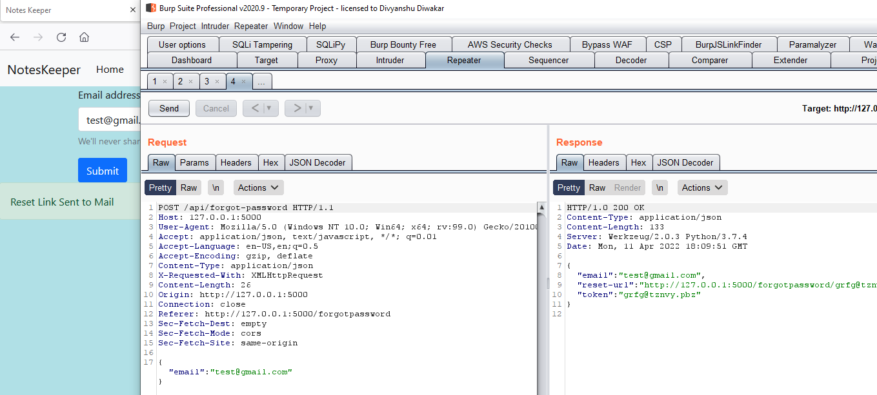Switch to the SQLiPy tab
The image size is (877, 395).
(330, 44)
